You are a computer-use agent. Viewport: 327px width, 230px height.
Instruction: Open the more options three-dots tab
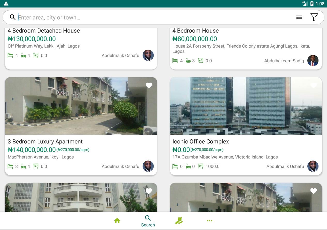coord(209,221)
